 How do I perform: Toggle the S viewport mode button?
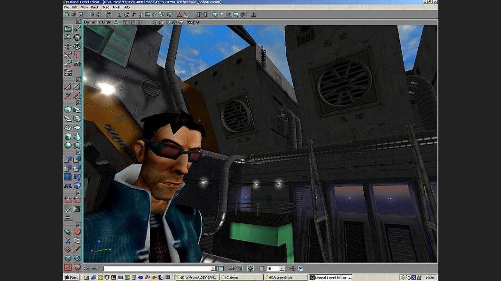(x=139, y=22)
